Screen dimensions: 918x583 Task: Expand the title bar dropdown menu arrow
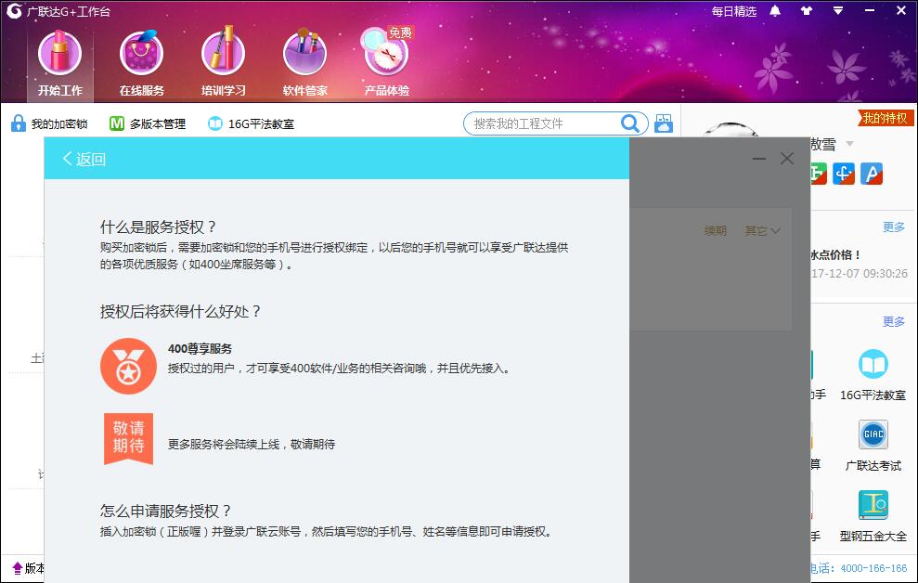(x=838, y=10)
